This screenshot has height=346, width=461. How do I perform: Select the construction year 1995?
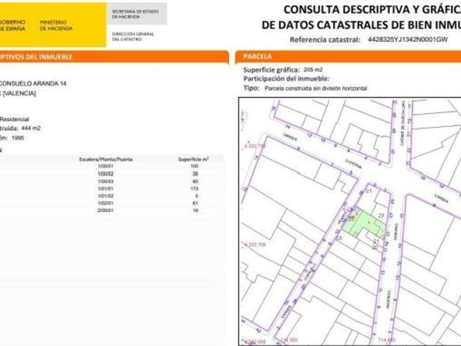[18, 138]
